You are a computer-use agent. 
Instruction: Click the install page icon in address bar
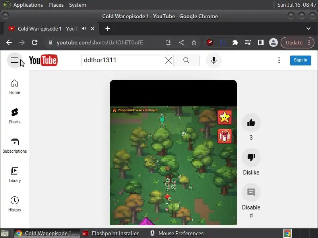coord(168,42)
